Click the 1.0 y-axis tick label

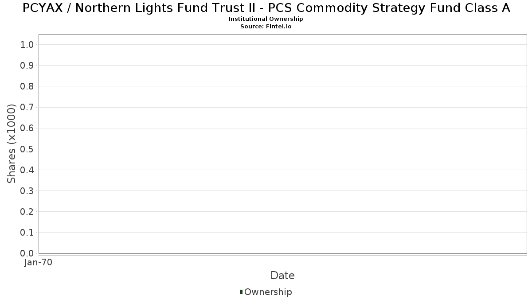pos(27,44)
